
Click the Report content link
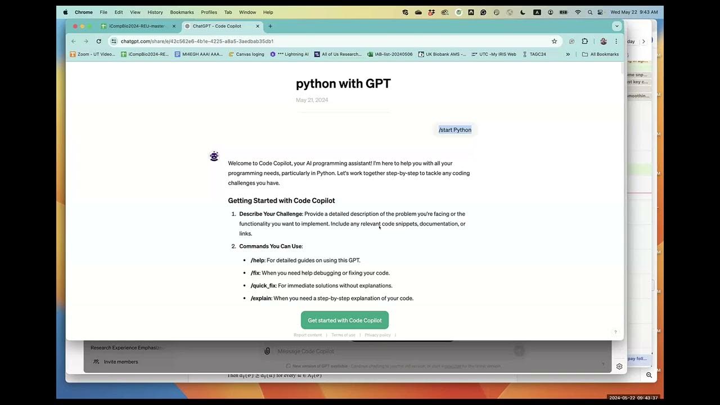coord(308,335)
